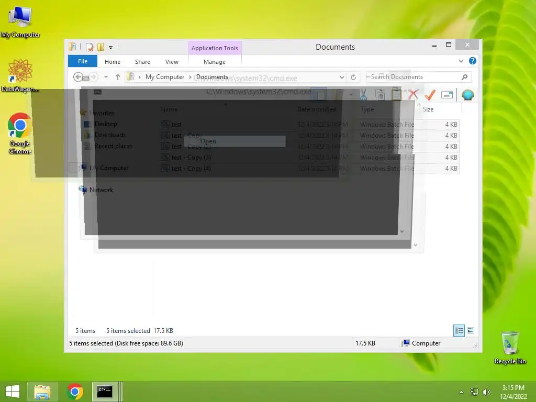Open the Windows Start button
Image resolution: width=536 pixels, height=402 pixels.
(x=13, y=392)
